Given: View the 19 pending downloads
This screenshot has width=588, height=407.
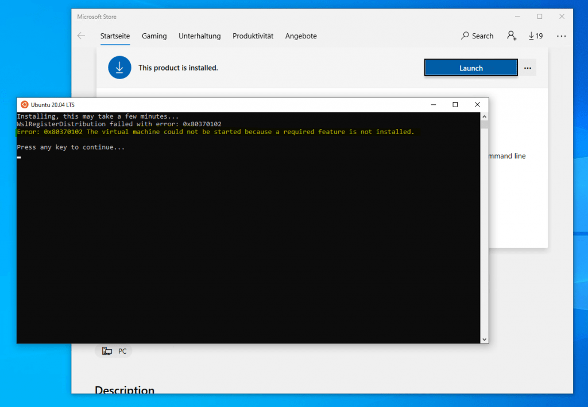Looking at the screenshot, I should click(x=536, y=36).
